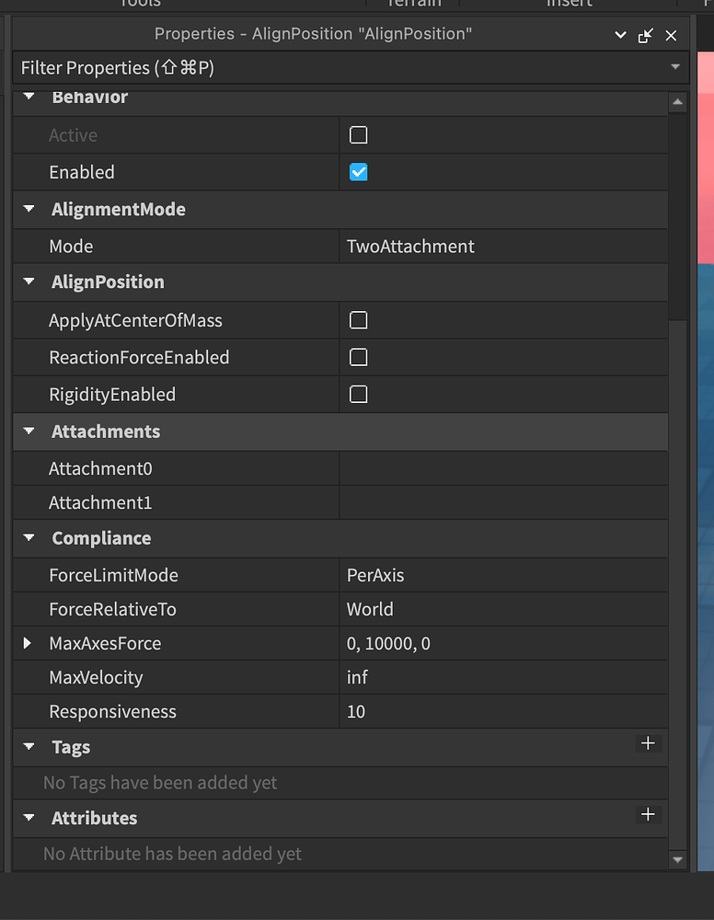Enable ApplyAtCenterOfMass
The width and height of the screenshot is (714, 920).
click(x=358, y=320)
